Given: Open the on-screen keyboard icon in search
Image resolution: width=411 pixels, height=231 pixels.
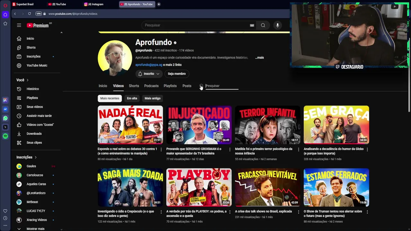Looking at the screenshot, I should 252,25.
